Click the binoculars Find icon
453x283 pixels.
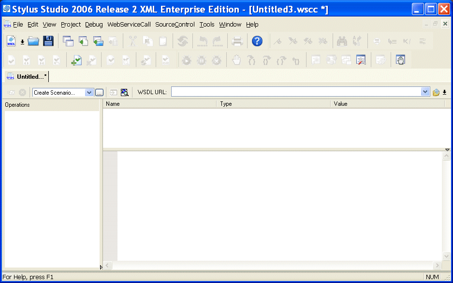342,42
